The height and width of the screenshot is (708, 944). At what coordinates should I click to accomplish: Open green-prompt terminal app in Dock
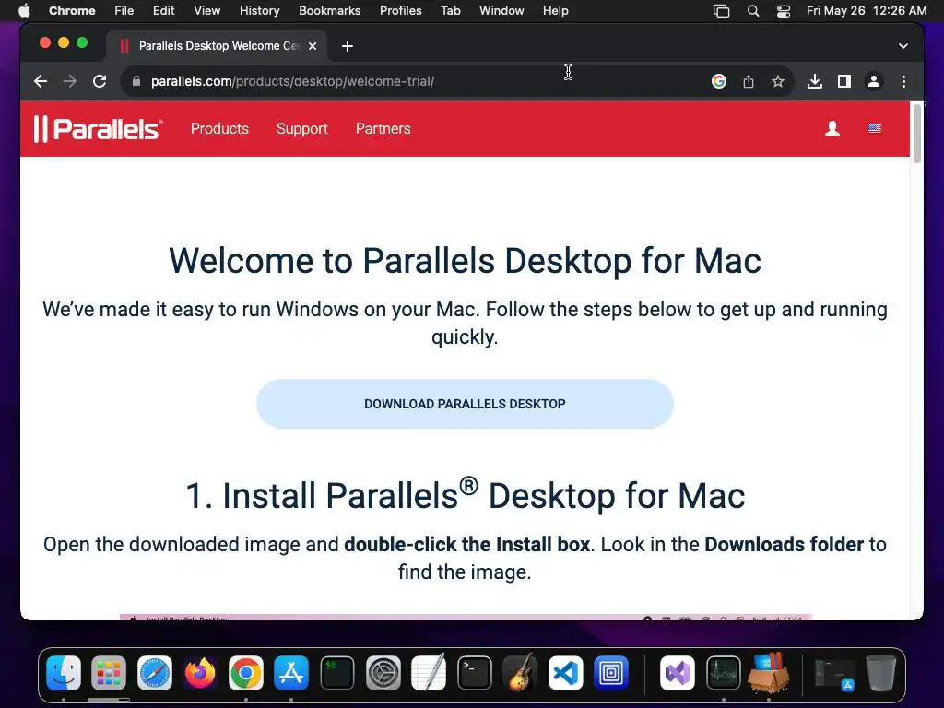337,673
